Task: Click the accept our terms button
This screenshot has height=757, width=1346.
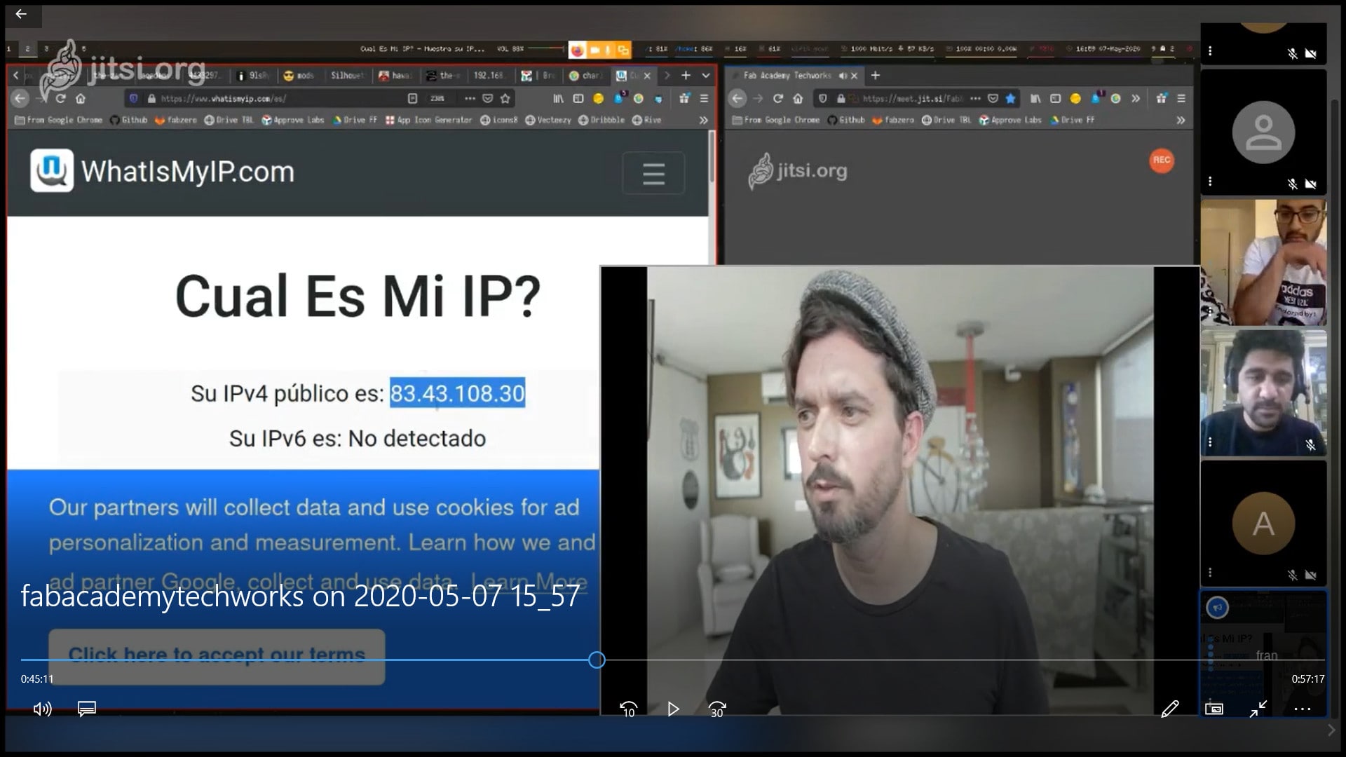Action: [x=217, y=655]
